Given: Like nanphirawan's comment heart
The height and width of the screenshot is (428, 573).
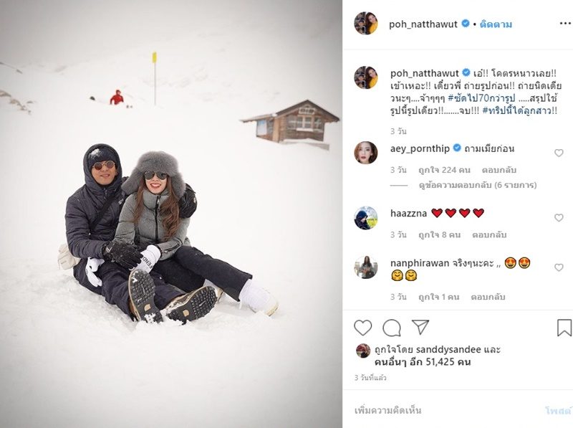Looking at the screenshot, I should point(559,267).
